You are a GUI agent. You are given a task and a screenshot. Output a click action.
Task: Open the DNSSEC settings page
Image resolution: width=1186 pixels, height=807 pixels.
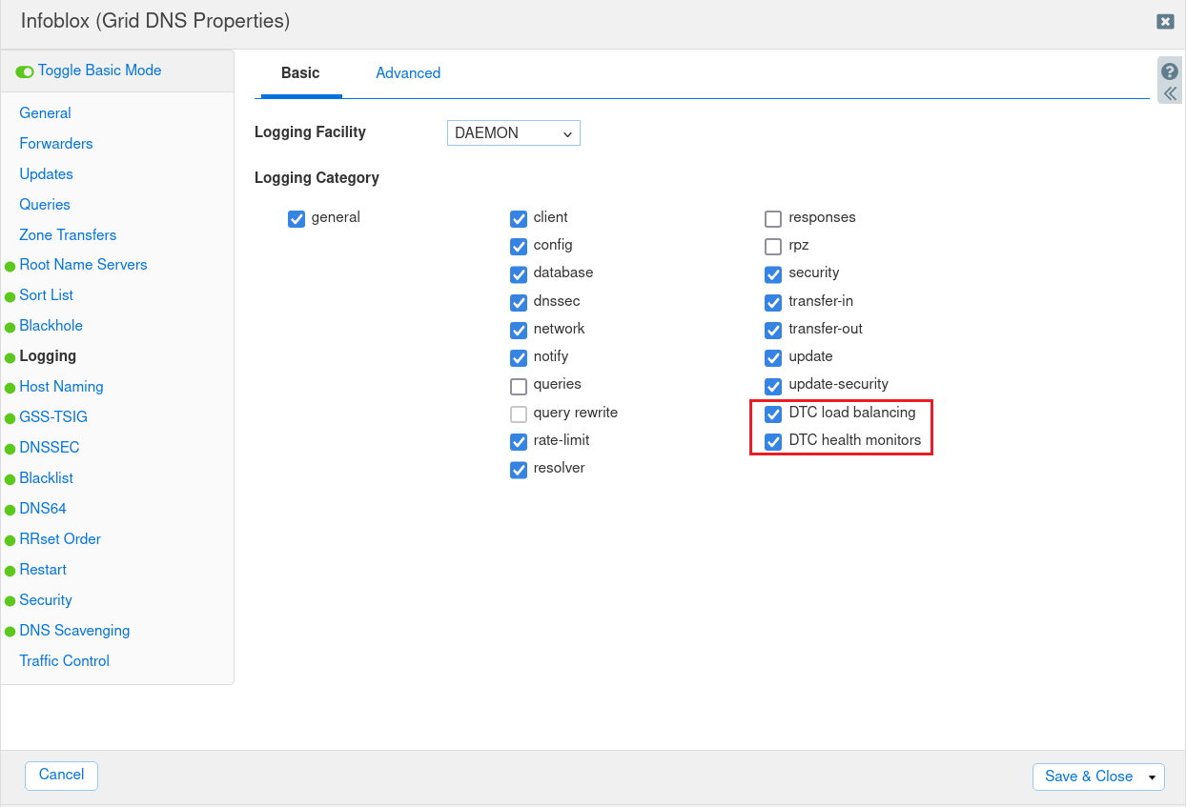pyautogui.click(x=50, y=448)
